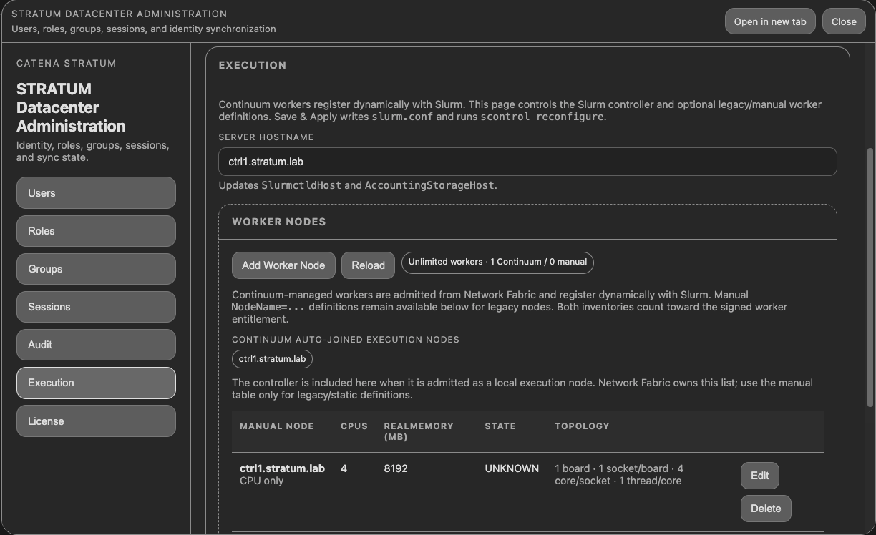Click the vertical scrollbar of the page

(x=870, y=279)
